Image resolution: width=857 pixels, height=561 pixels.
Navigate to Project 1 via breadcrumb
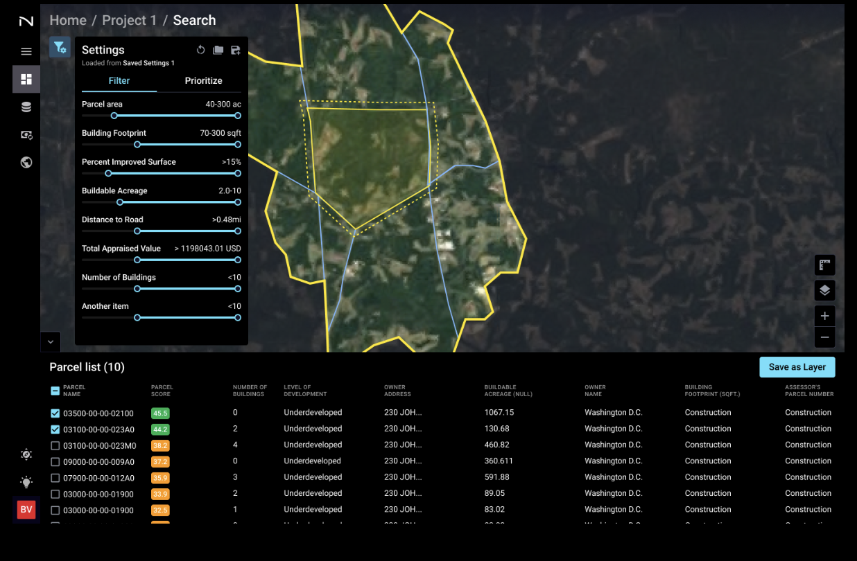129,20
